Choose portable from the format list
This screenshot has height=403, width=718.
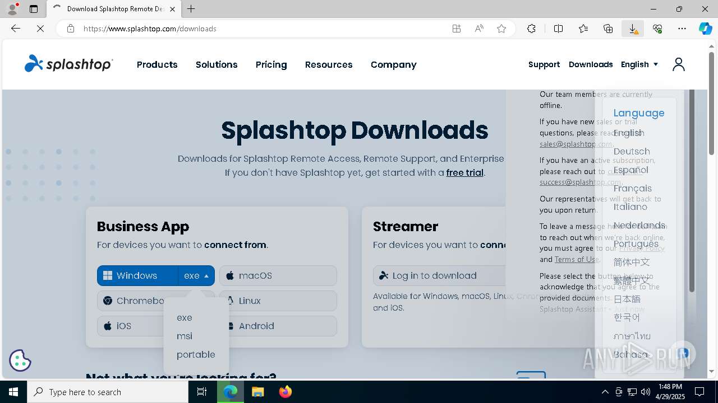point(196,354)
